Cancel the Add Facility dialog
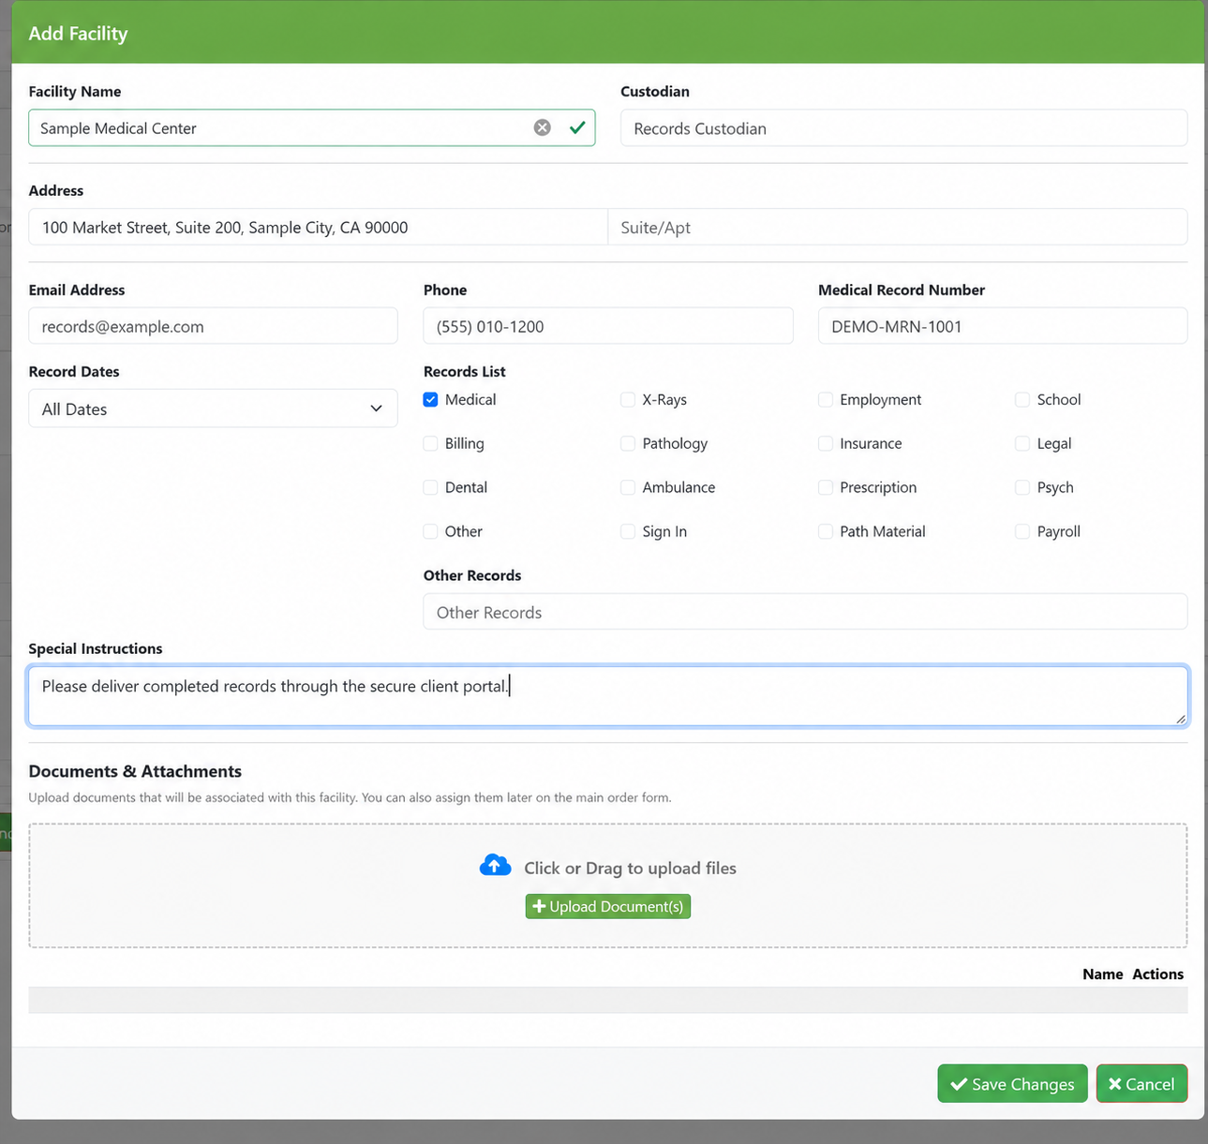1208x1144 pixels. coord(1141,1084)
